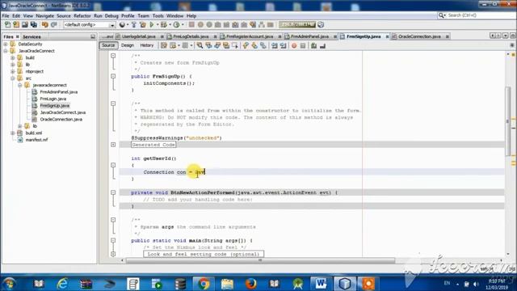Click the Google Chrome taskbar icon
The height and width of the screenshot is (291, 517).
(204, 284)
